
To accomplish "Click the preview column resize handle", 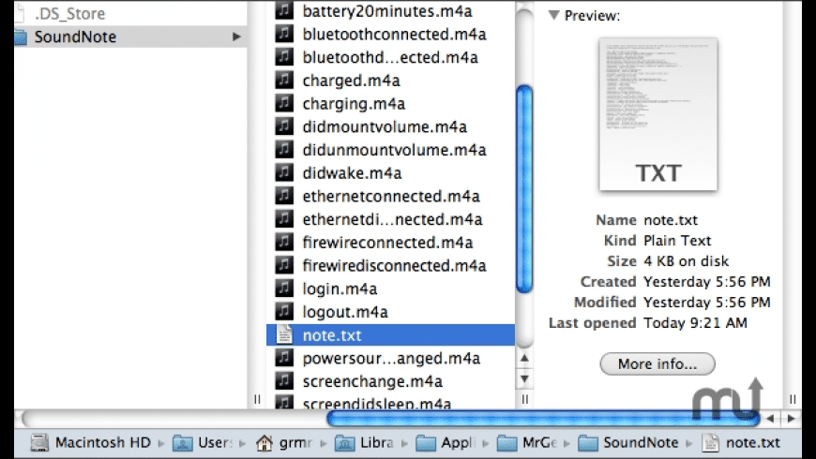I will 792,399.
